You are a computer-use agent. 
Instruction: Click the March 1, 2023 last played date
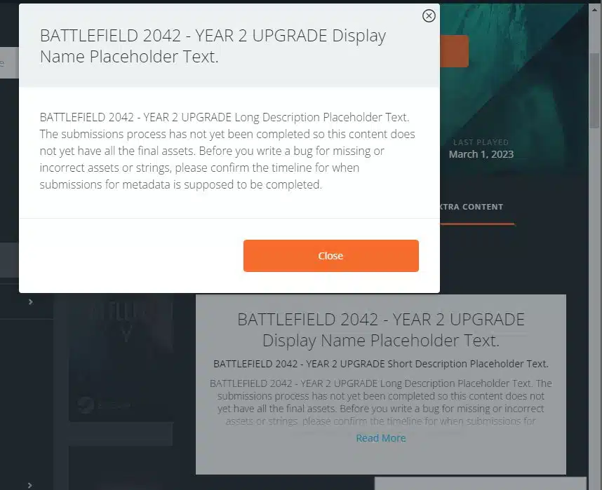481,154
